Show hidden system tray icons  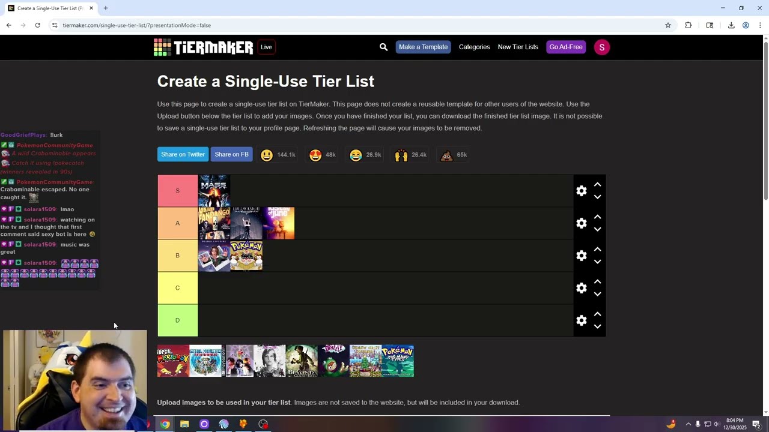688,424
